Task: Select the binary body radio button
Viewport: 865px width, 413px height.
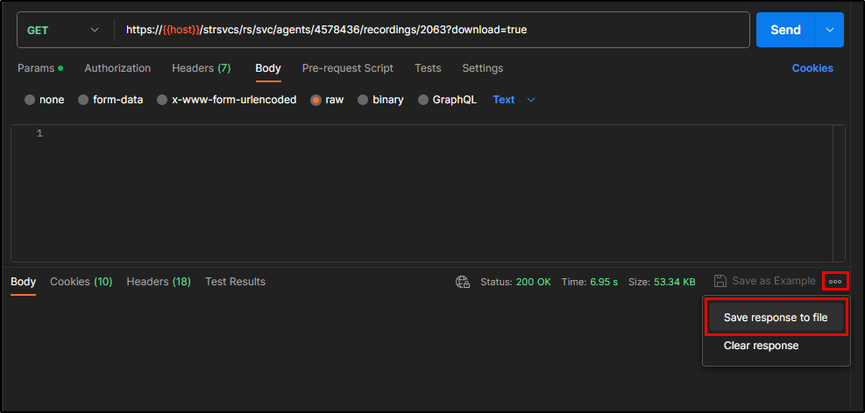Action: (363, 100)
